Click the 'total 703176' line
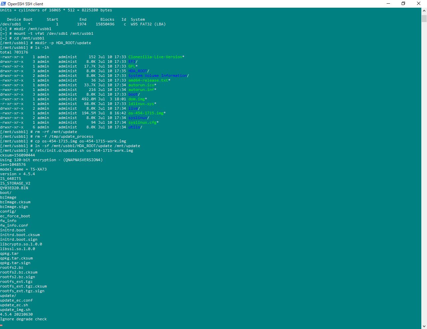 tap(14, 52)
